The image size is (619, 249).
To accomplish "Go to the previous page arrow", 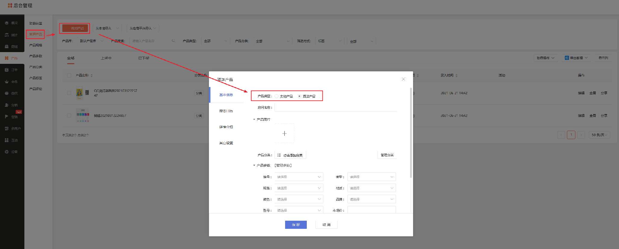I will [x=561, y=135].
